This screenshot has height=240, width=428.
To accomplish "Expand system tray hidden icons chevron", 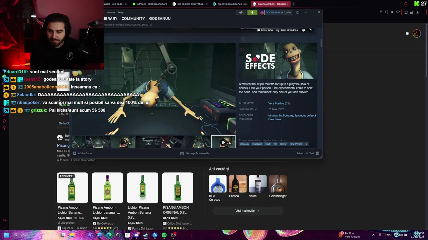I will (373, 235).
